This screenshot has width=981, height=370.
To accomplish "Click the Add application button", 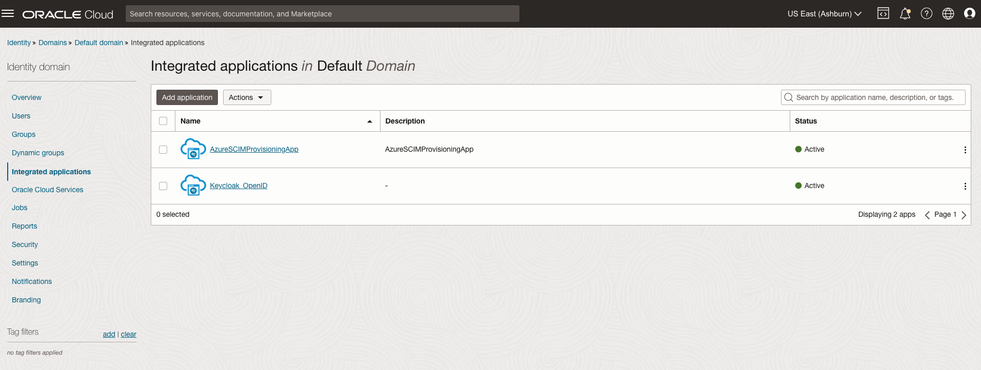I will [x=187, y=97].
